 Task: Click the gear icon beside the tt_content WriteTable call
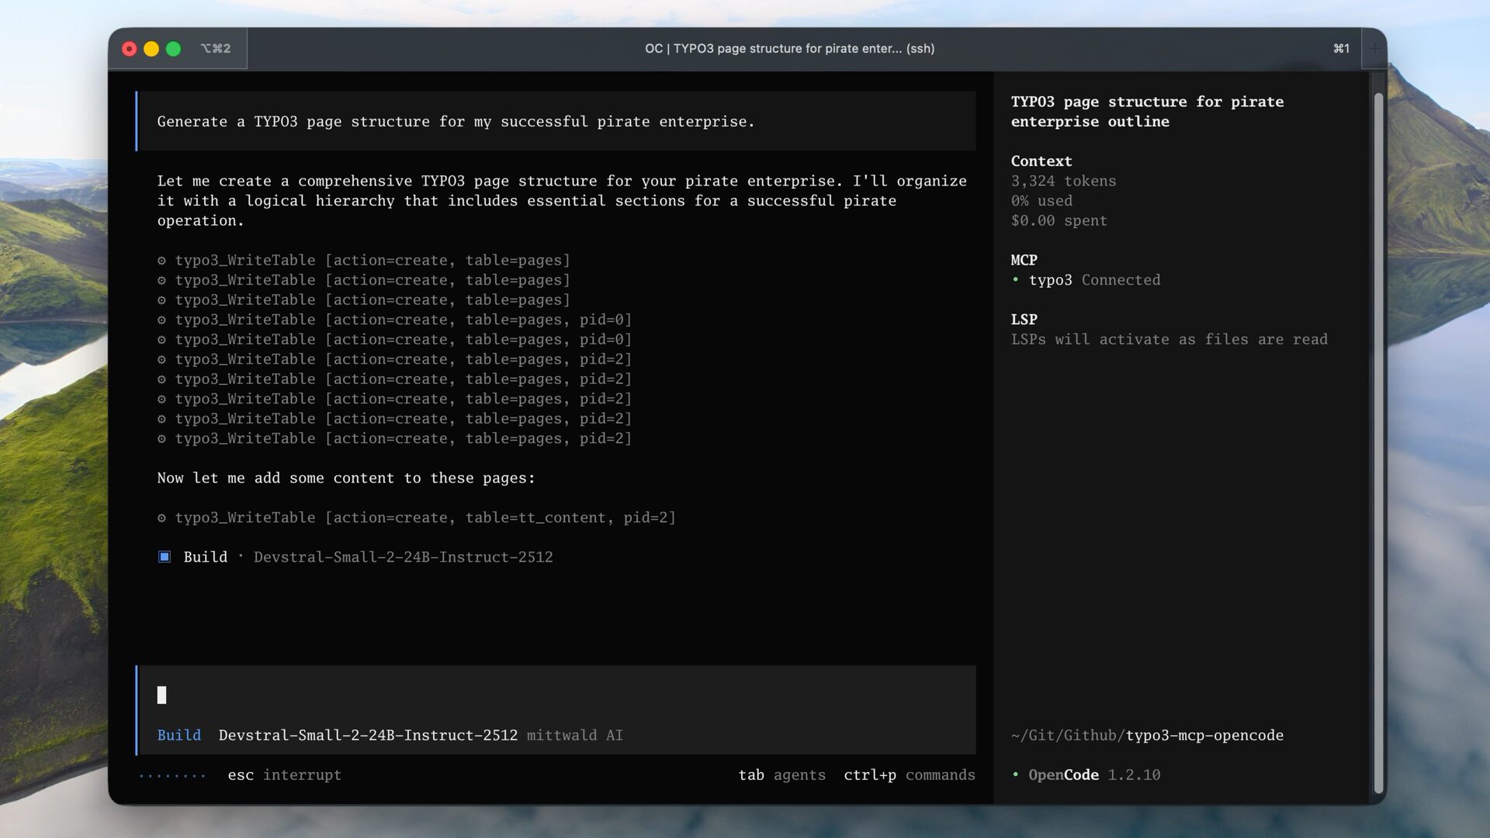click(x=161, y=518)
